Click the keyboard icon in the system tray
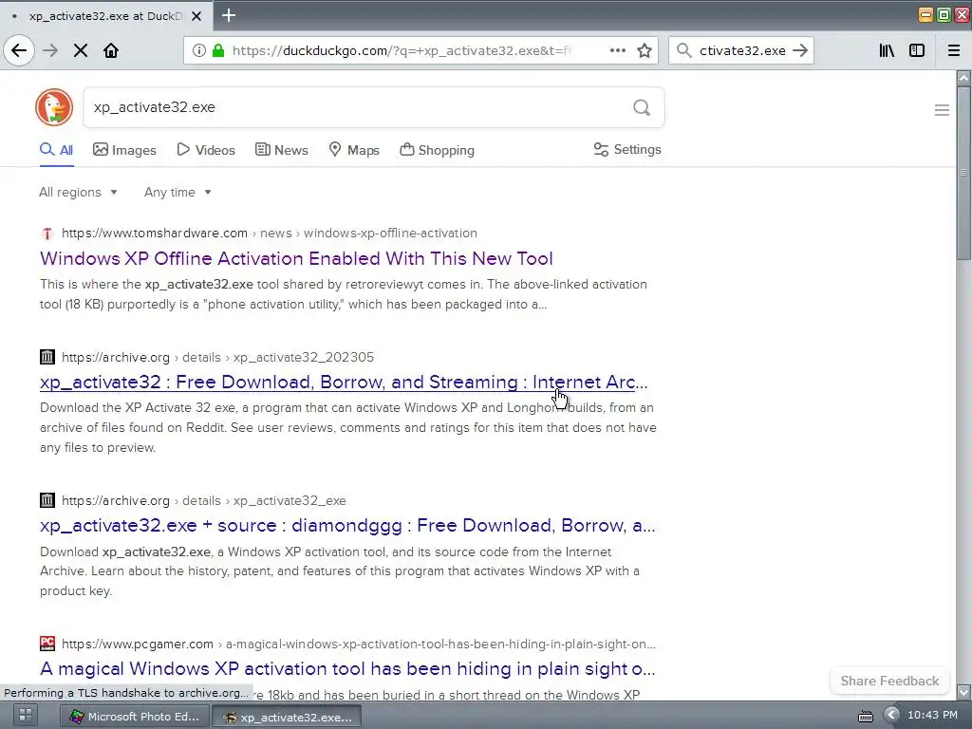Viewport: 972px width, 729px height. pyautogui.click(x=866, y=716)
